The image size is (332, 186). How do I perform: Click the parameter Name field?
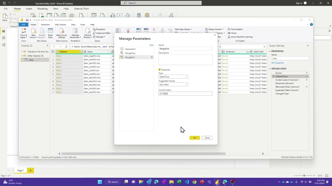[x=185, y=49]
